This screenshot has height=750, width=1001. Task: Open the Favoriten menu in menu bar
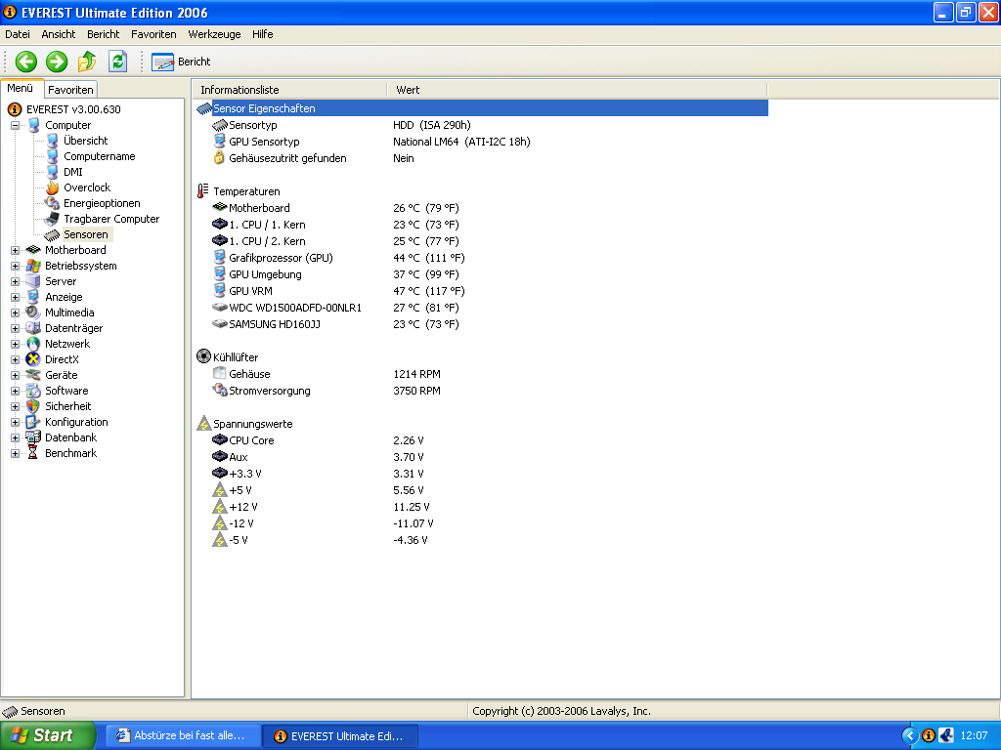[153, 34]
